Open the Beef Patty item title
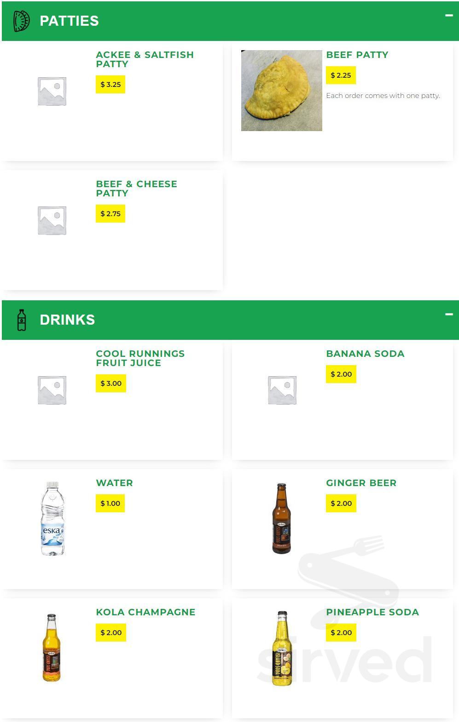 pyautogui.click(x=357, y=55)
